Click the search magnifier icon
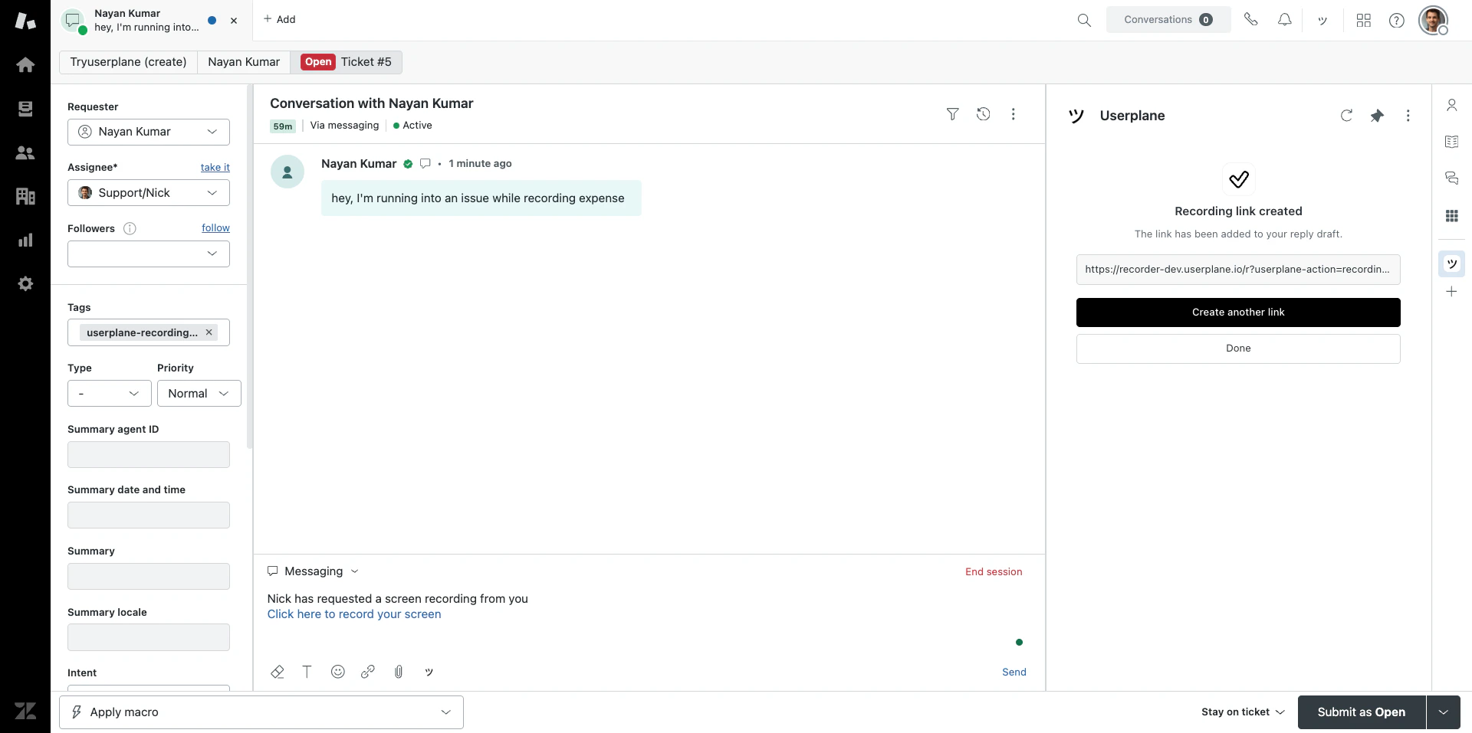The width and height of the screenshot is (1472, 733). coord(1083,20)
